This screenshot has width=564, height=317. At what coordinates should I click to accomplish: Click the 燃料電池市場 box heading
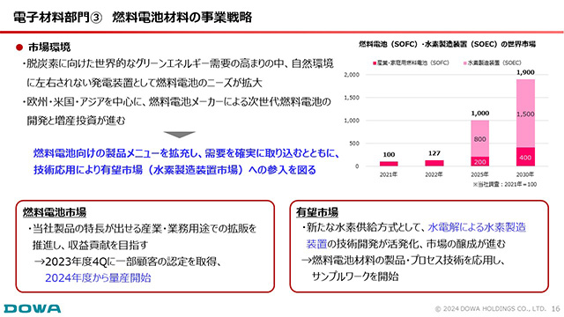[55, 212]
